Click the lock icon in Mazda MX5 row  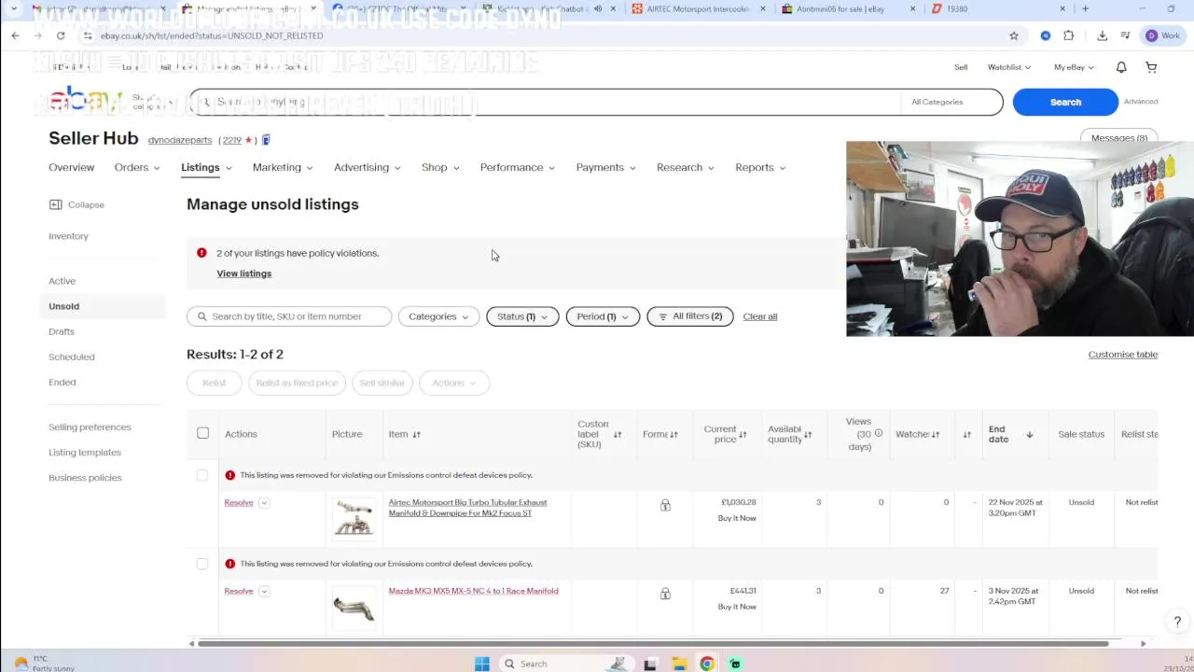[665, 594]
